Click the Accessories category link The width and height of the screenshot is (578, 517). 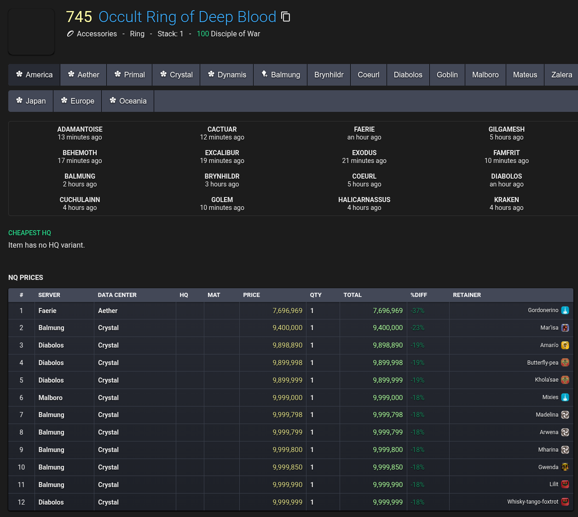point(97,34)
